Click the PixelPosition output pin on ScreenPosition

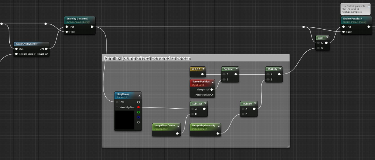click(212, 95)
